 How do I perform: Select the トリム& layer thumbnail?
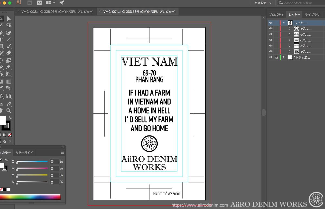pos(290,57)
